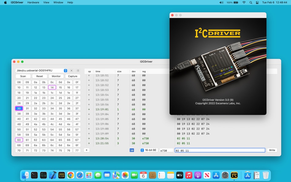Open the Hardware menu
Image resolution: width=291 pixels, height=182 pixels.
click(x=33, y=2)
